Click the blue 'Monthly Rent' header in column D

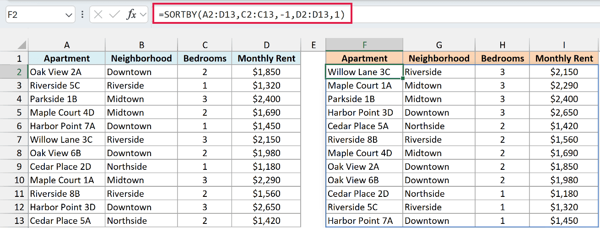pyautogui.click(x=267, y=58)
